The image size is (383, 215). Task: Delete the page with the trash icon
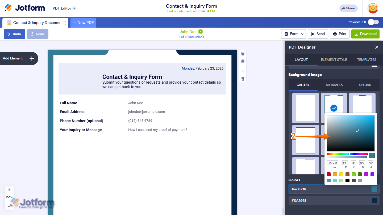(243, 79)
